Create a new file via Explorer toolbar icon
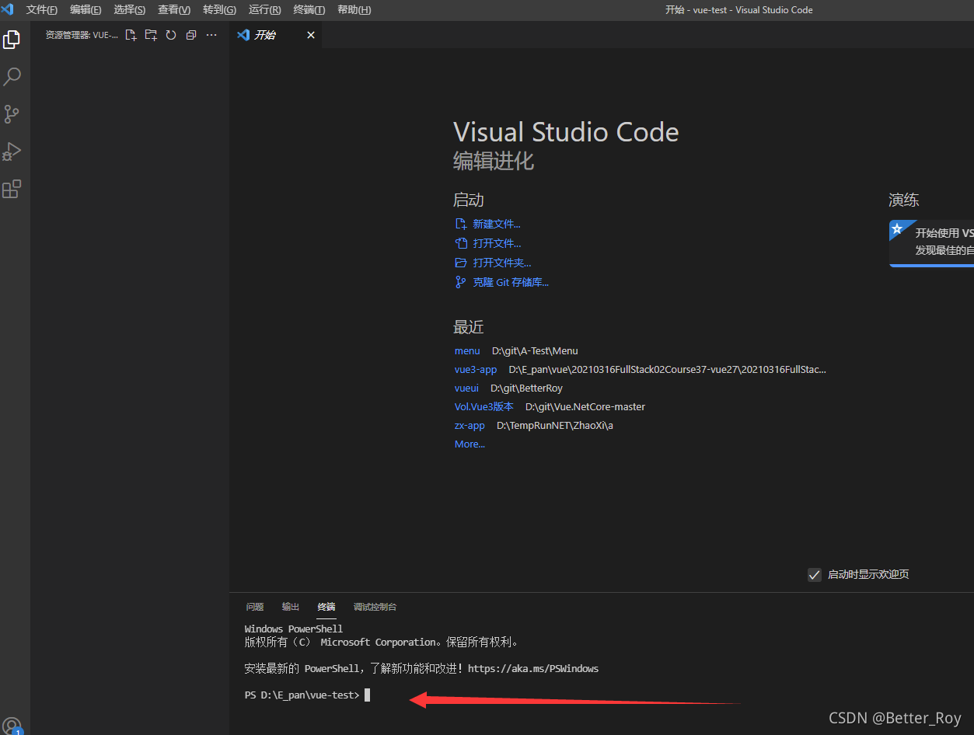Viewport: 974px width, 735px height. [x=131, y=34]
